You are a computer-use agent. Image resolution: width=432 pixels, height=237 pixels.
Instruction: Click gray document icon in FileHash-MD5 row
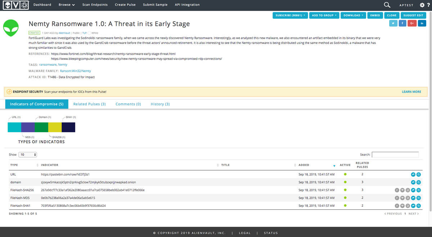coord(408,198)
